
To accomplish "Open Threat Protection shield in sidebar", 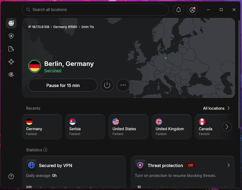I will click(x=11, y=36).
